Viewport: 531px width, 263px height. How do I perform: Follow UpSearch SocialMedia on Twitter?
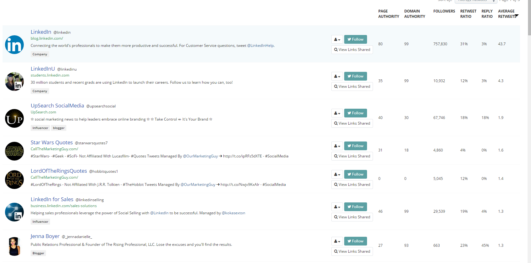tap(355, 113)
